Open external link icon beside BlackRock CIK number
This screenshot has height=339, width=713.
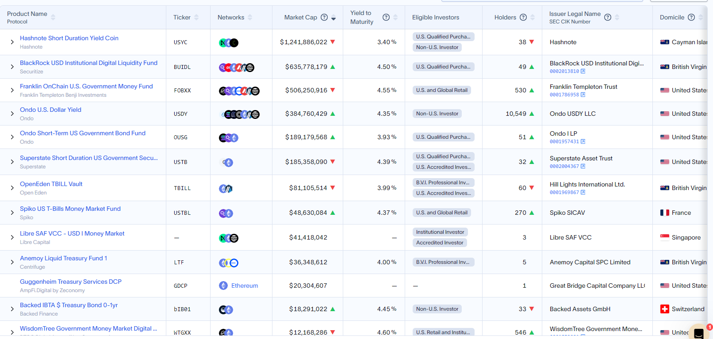click(583, 71)
